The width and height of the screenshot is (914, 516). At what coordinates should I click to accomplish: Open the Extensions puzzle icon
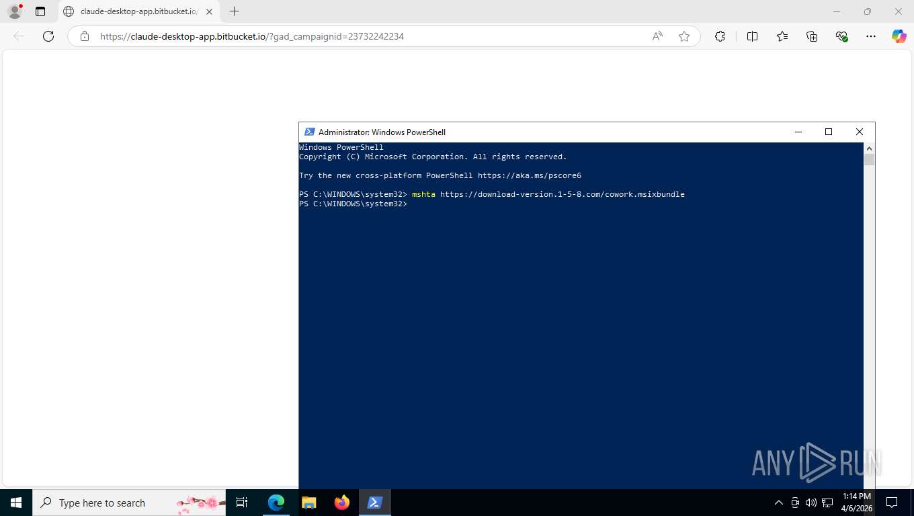click(720, 36)
